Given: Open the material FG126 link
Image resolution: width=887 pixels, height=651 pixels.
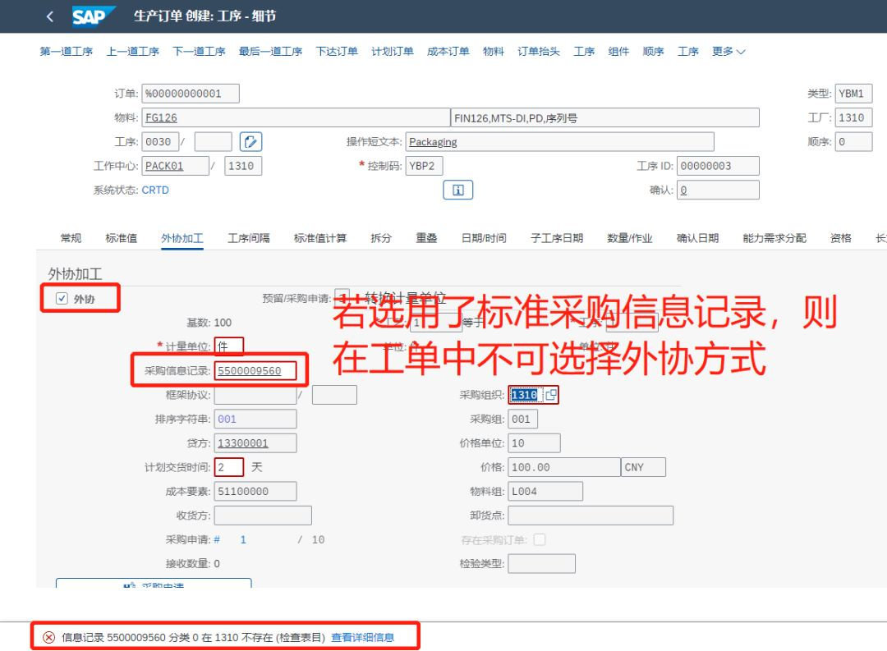Looking at the screenshot, I should [x=161, y=117].
